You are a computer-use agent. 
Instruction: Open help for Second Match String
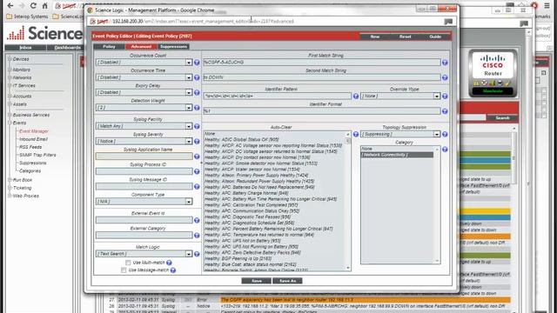point(445,77)
